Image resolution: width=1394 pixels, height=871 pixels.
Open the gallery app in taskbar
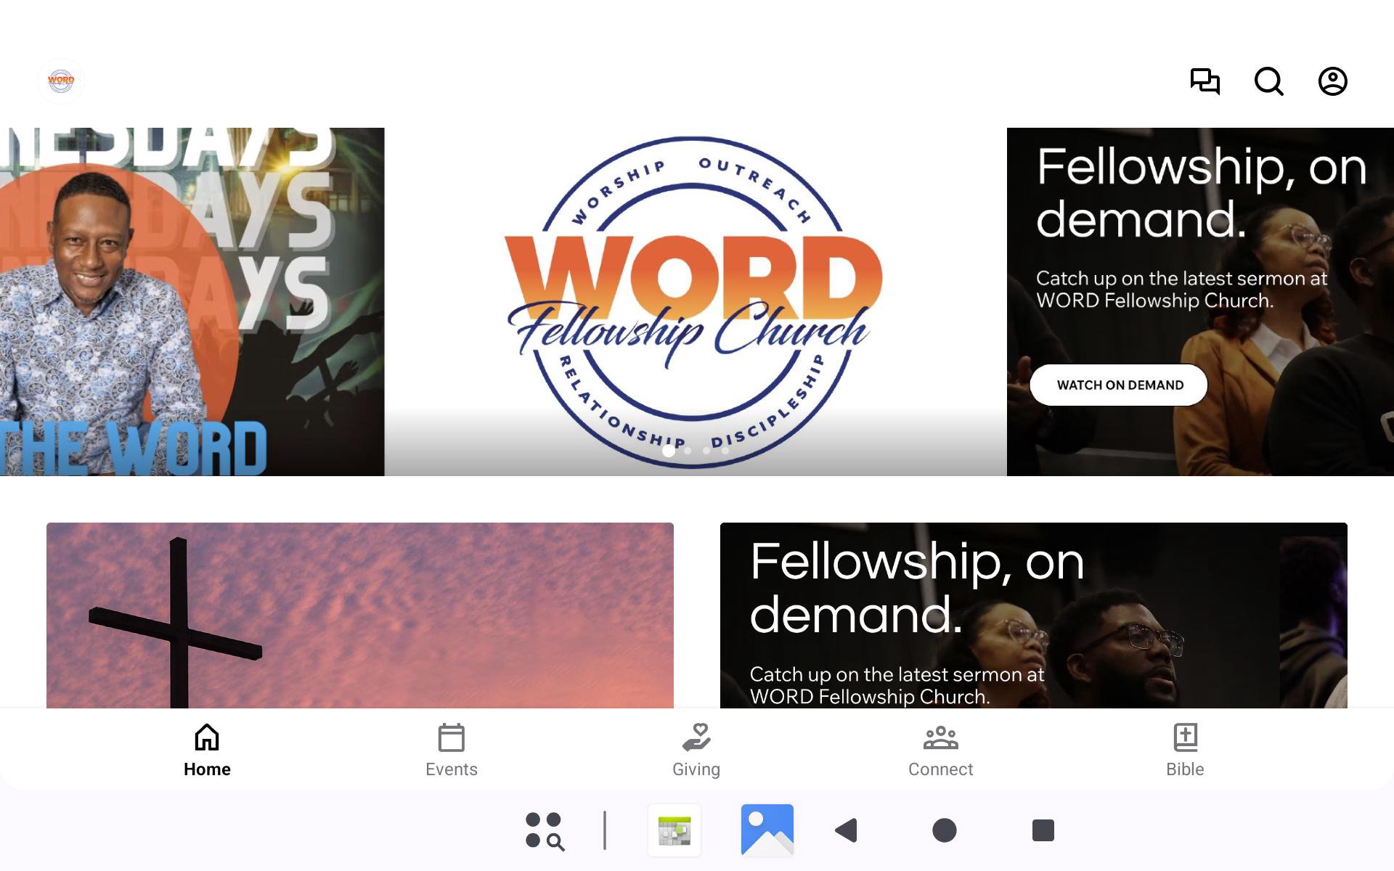(x=767, y=830)
